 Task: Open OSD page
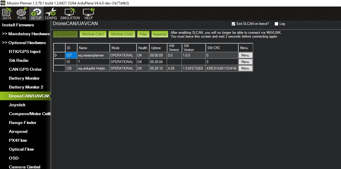(x=14, y=158)
